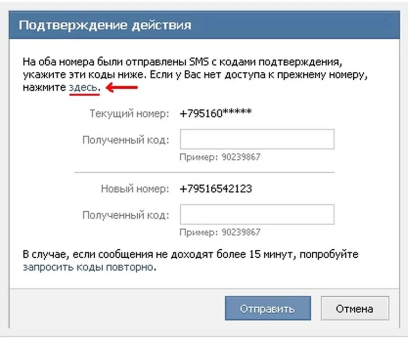The image size is (408, 338).
Task: Click the Отправить button
Action: [268, 308]
